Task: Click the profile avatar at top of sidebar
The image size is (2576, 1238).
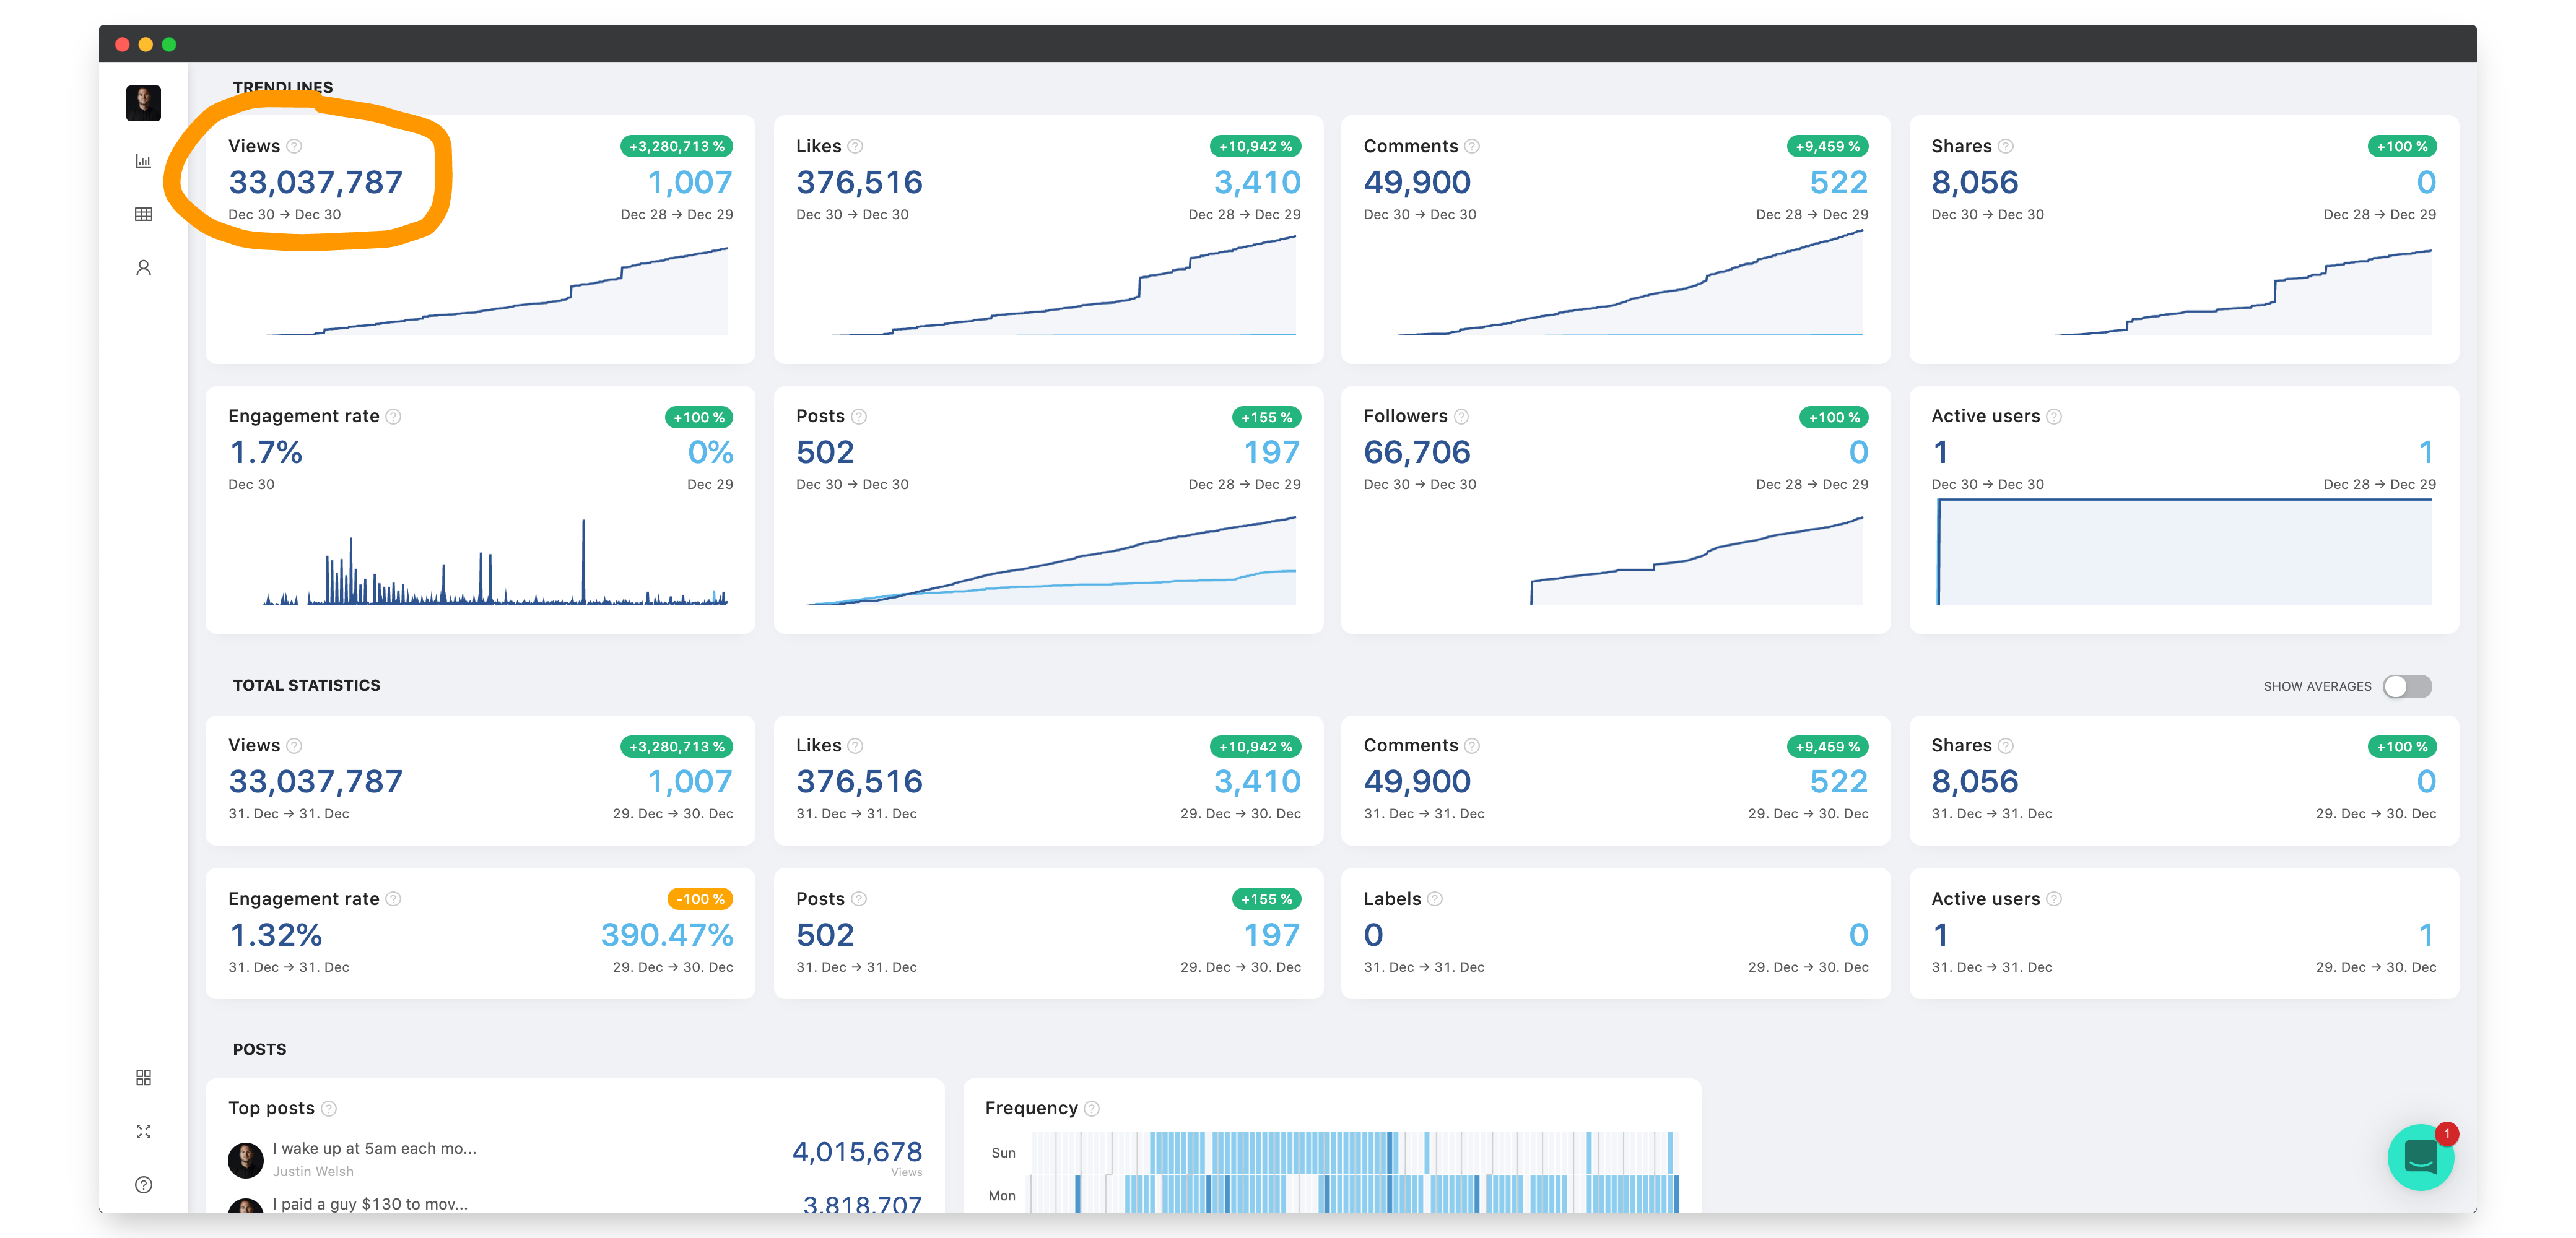Action: click(143, 102)
